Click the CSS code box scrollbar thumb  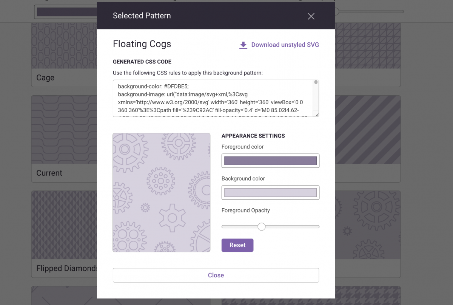316,82
